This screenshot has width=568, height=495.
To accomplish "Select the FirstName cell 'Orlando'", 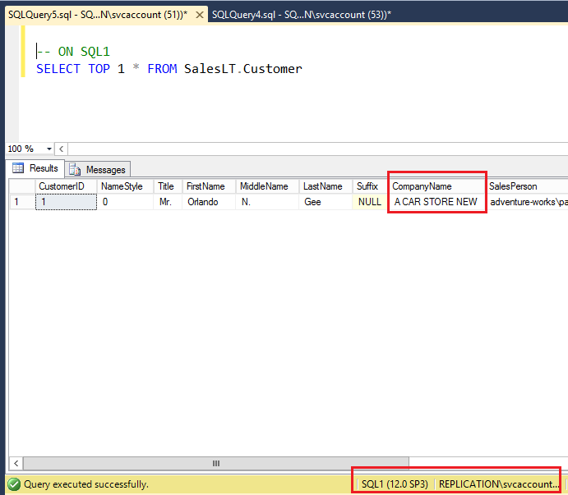I will [209, 202].
